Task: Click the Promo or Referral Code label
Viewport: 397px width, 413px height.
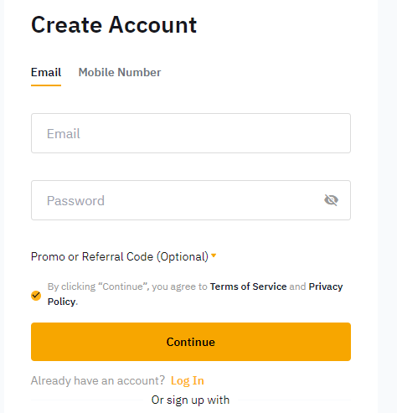Action: pyautogui.click(x=120, y=256)
